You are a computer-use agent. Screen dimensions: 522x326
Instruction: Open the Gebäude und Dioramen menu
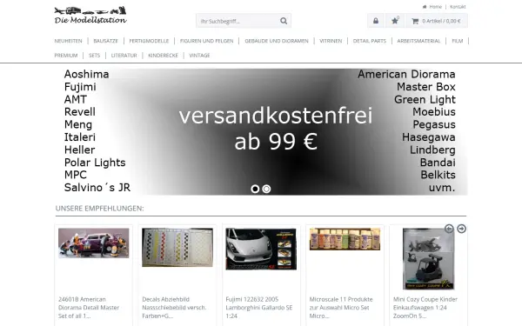(277, 41)
